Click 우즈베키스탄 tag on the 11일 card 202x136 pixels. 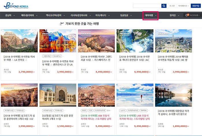point(48,111)
